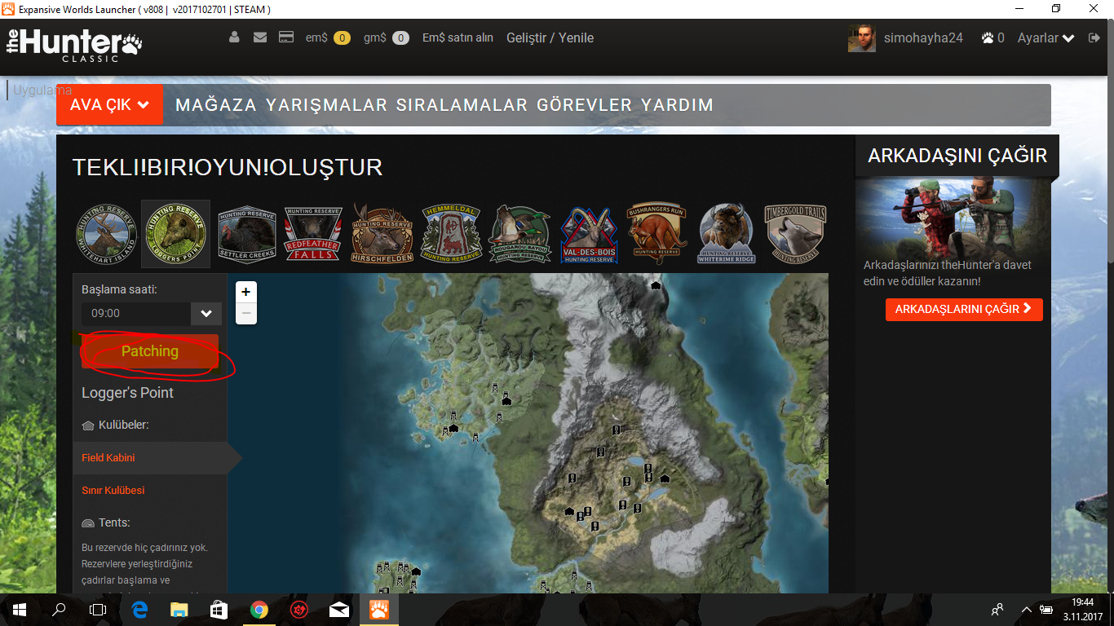Click the credit card wallet icon
Screen dimensions: 1114x626
click(x=285, y=37)
